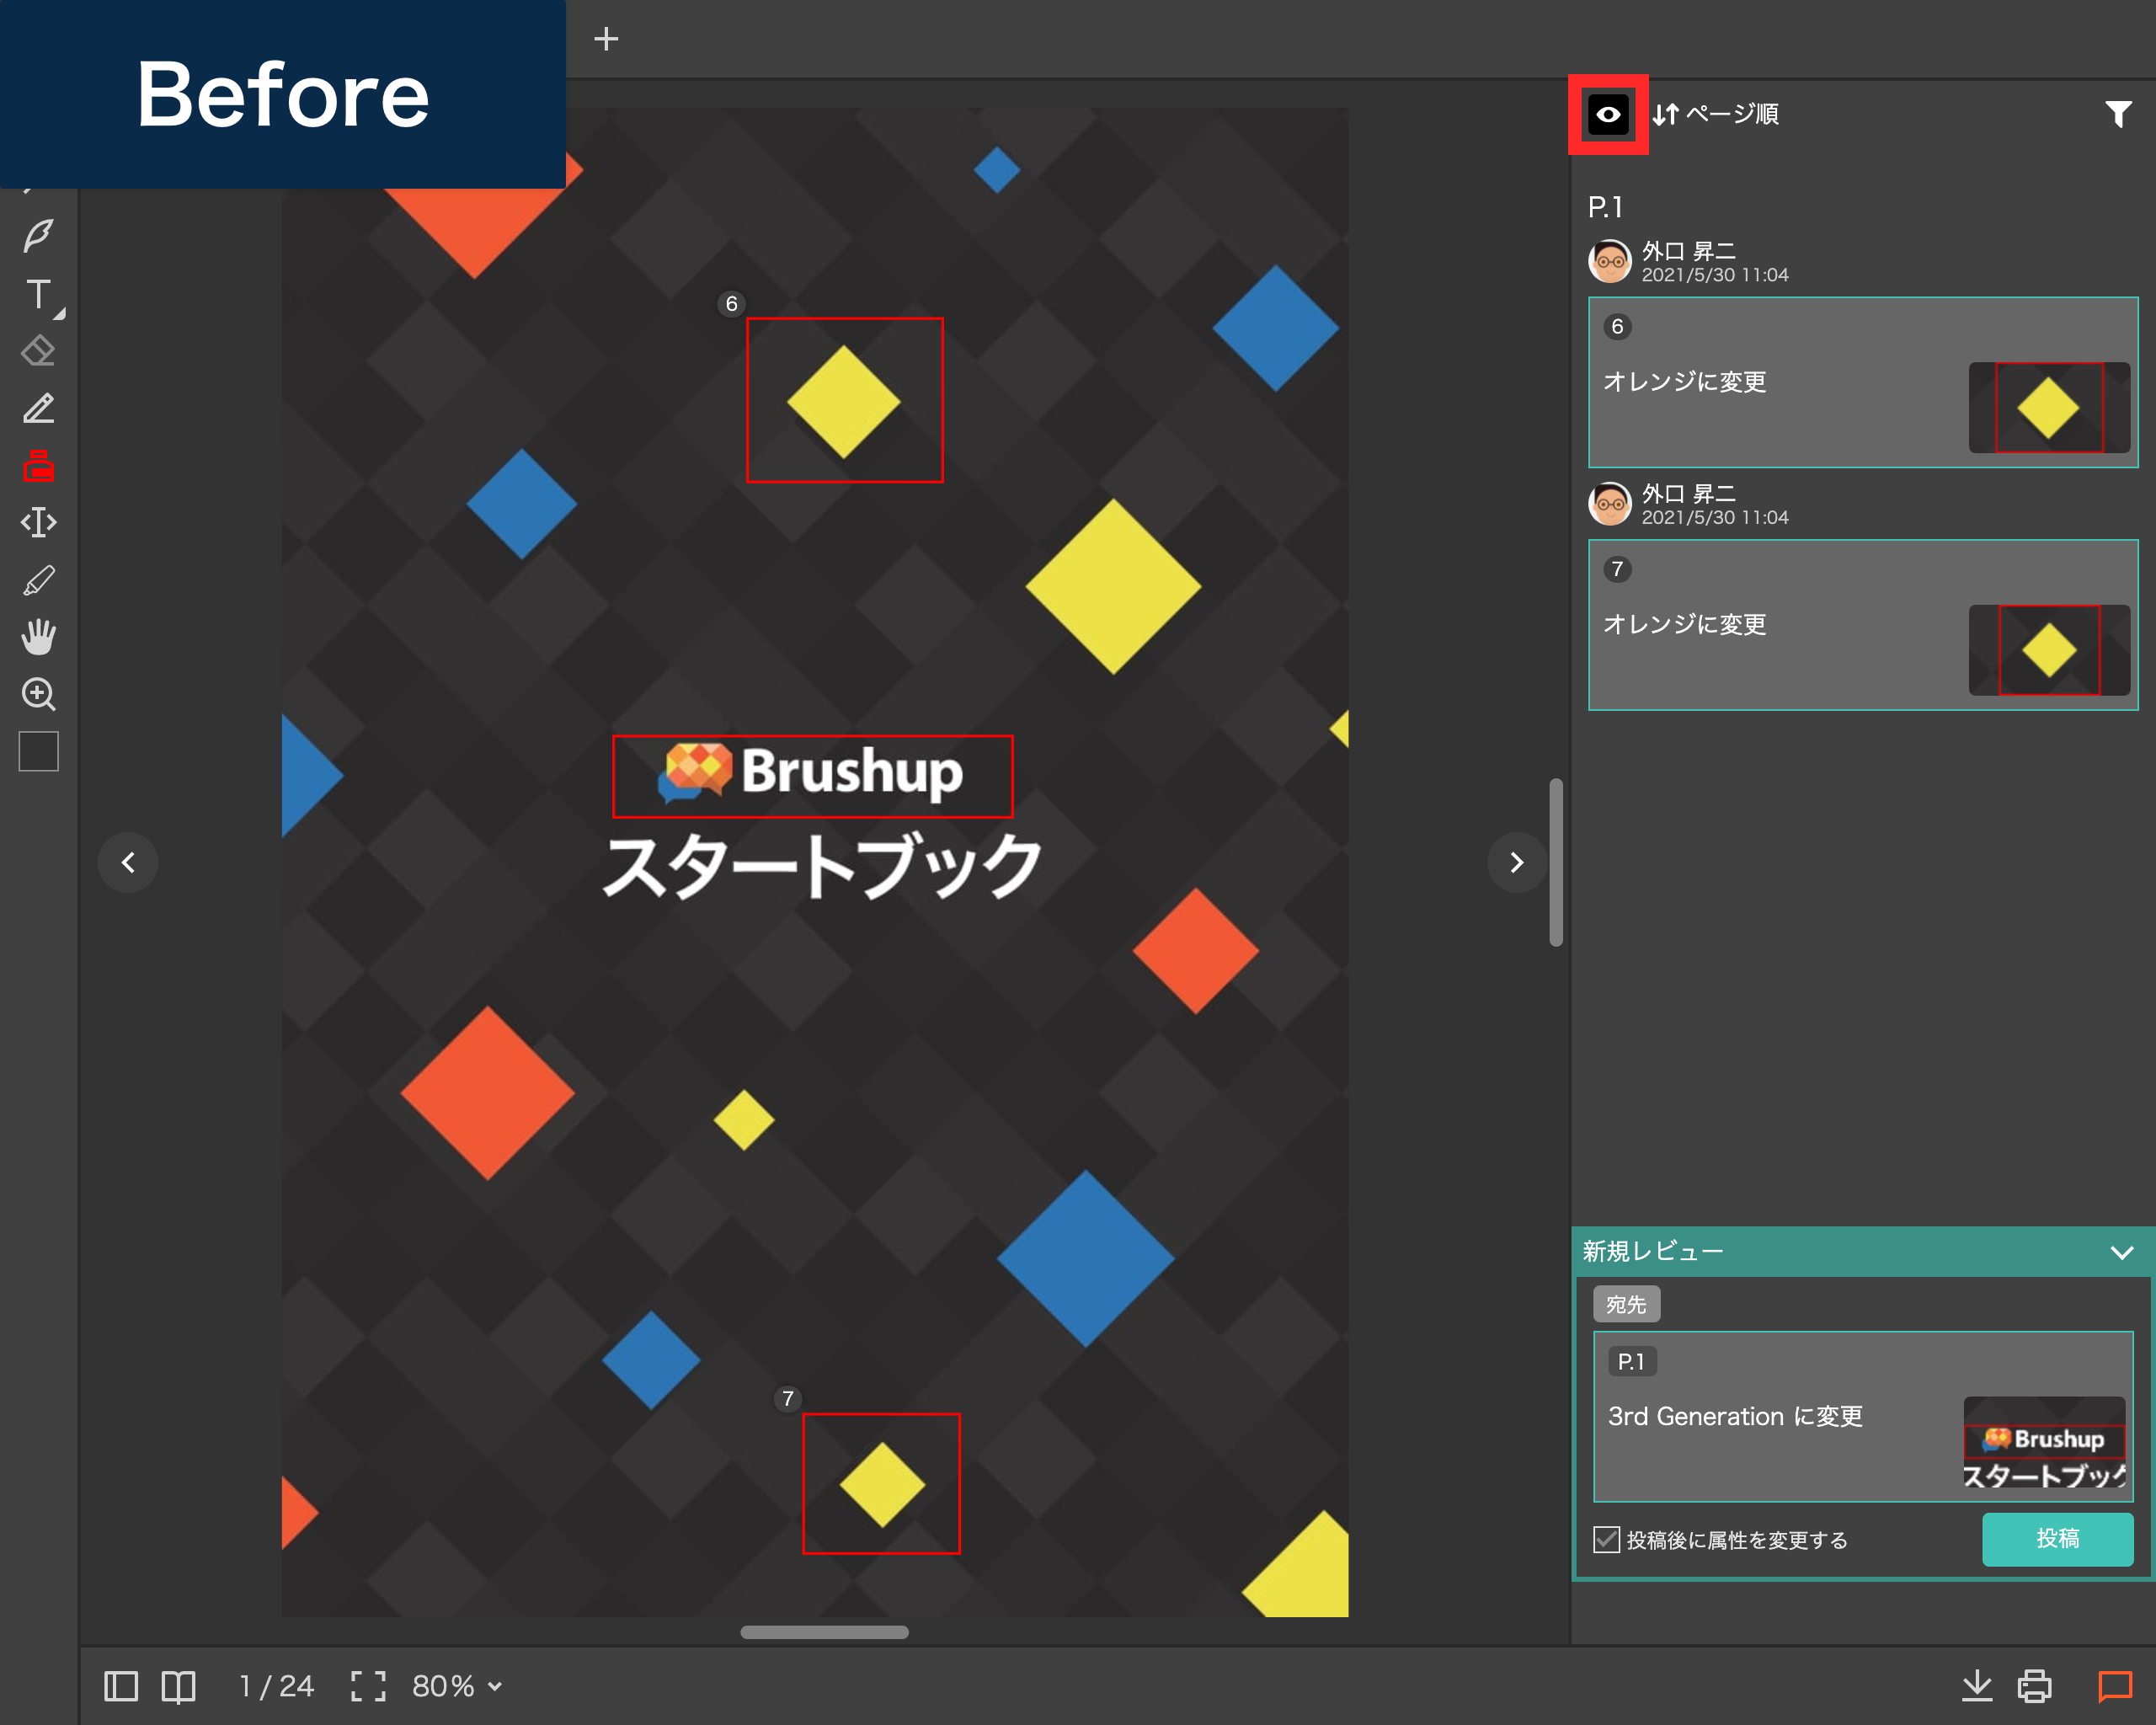Select the Text tool

(x=38, y=295)
